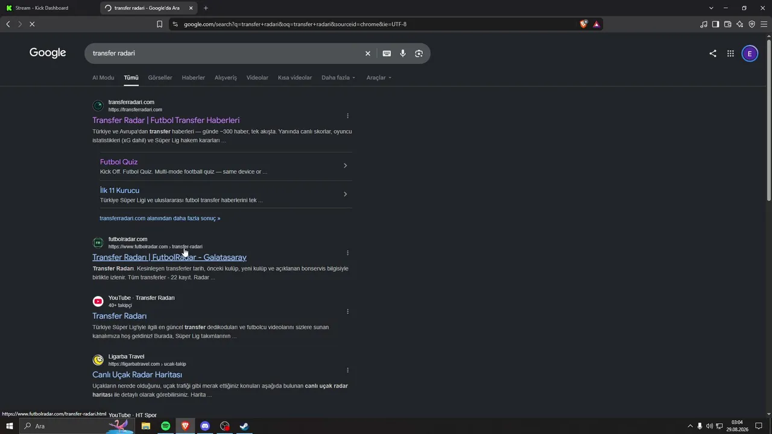Open the Google account avatar E

(750, 54)
